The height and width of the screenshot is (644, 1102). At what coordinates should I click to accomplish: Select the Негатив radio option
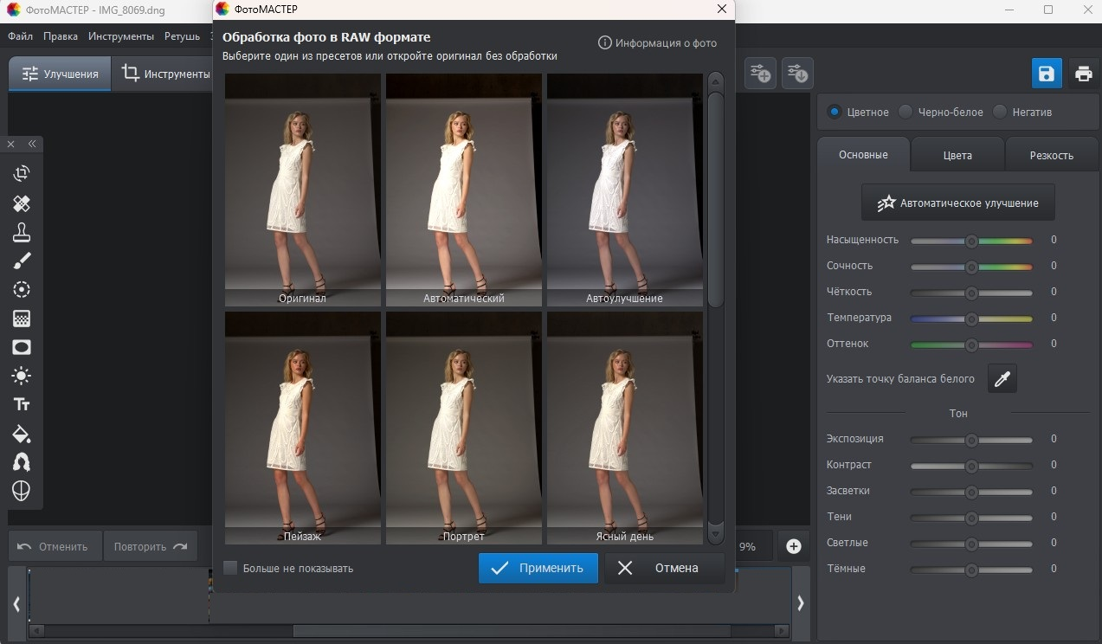pyautogui.click(x=1000, y=112)
